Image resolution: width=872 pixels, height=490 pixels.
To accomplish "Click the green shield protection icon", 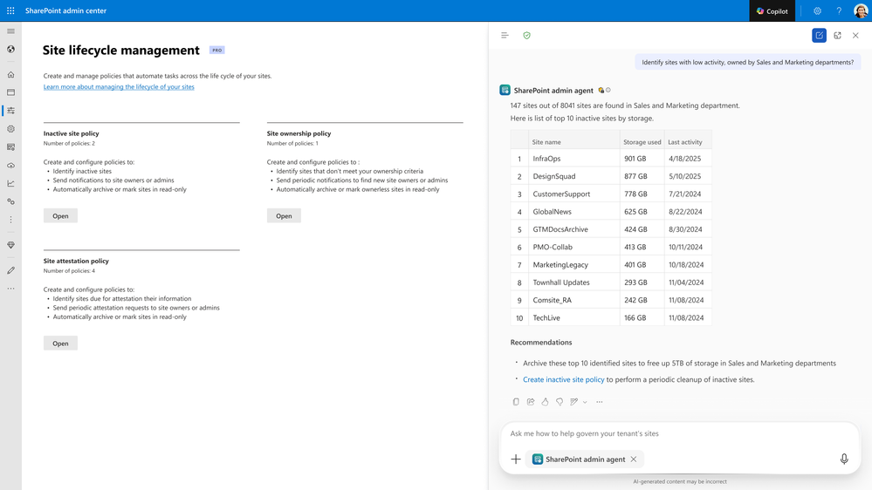I will [526, 36].
